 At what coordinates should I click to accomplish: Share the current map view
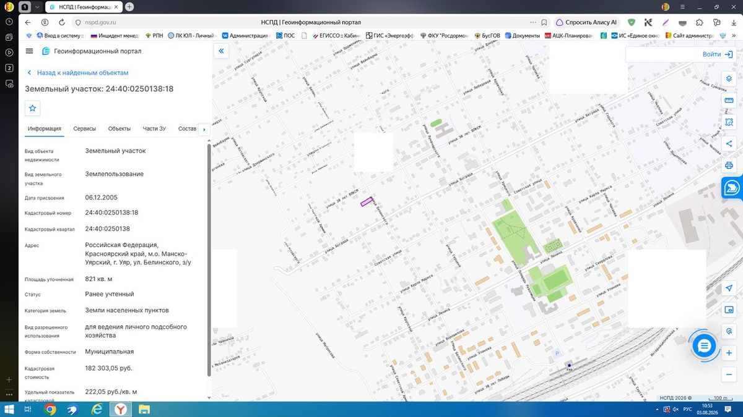pos(729,144)
